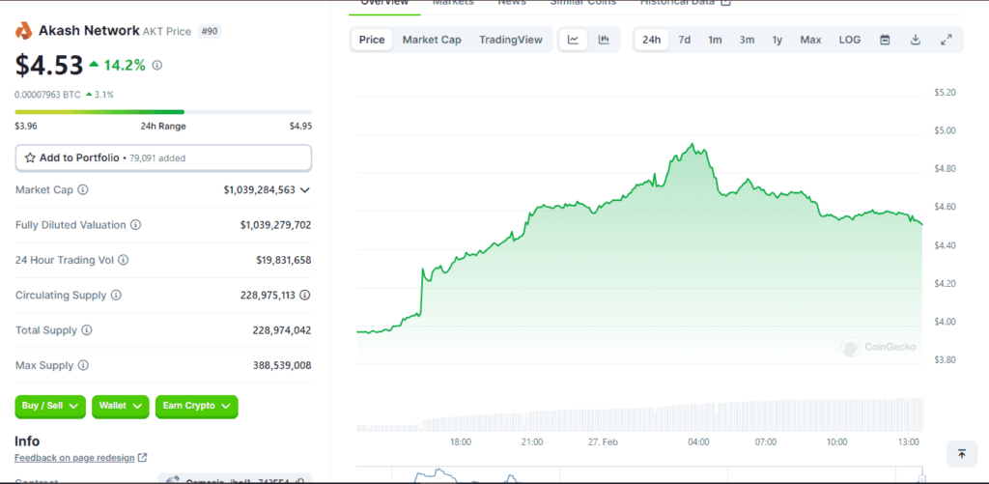The image size is (989, 484).
Task: Click the $3.96 range low value
Action: 26,126
